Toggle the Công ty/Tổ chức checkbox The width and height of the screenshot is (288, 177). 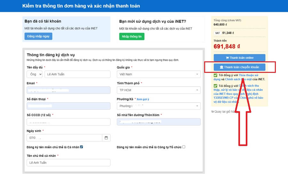pos(184,147)
